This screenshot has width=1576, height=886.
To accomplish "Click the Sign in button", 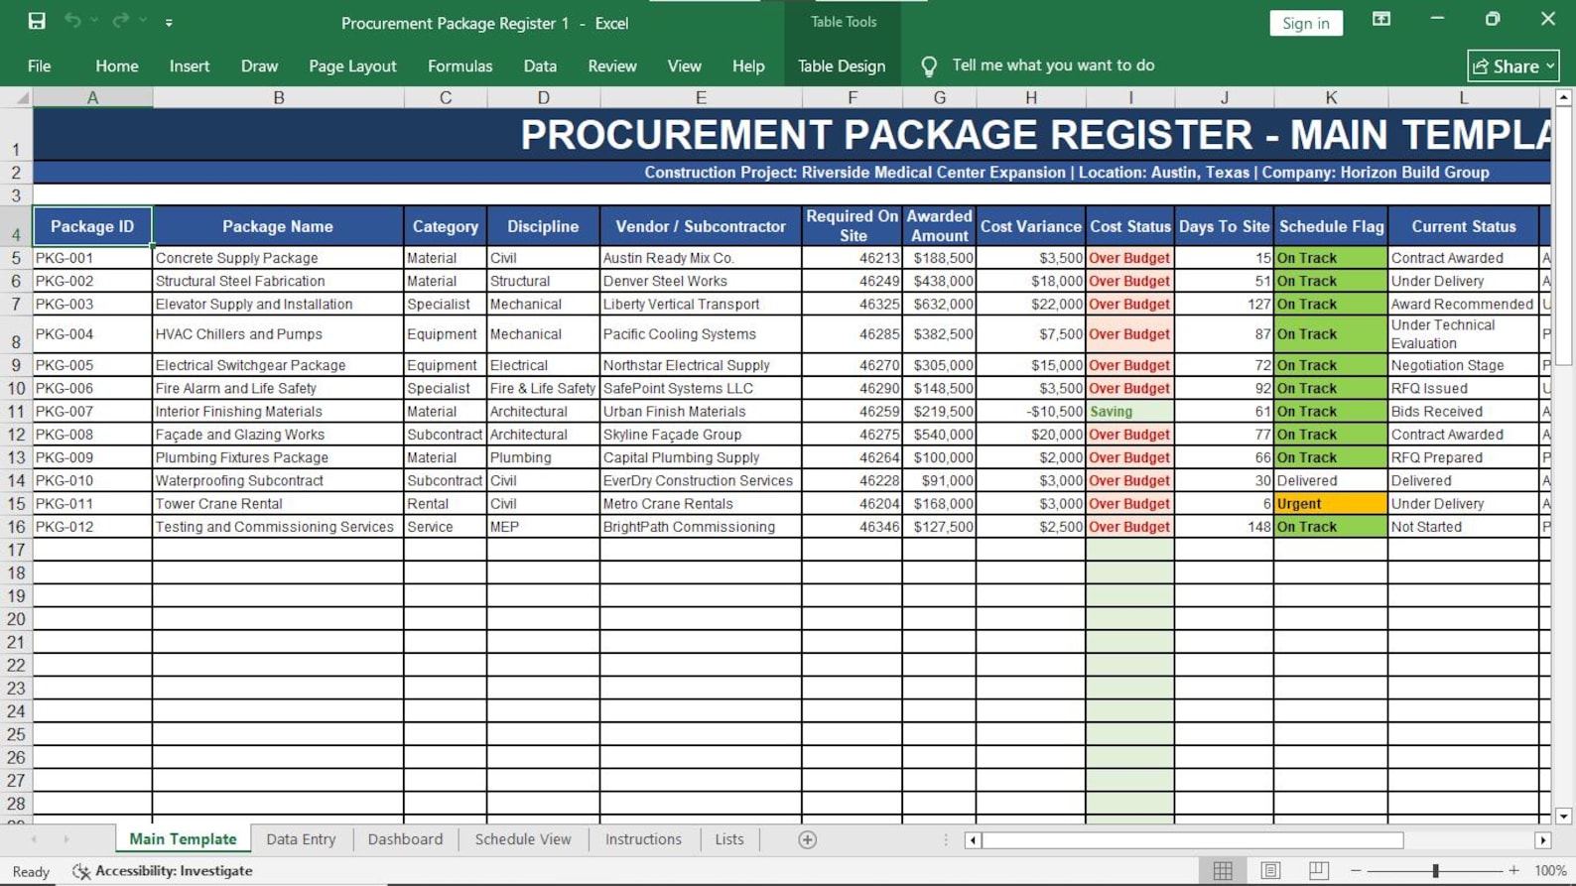I will click(x=1306, y=23).
